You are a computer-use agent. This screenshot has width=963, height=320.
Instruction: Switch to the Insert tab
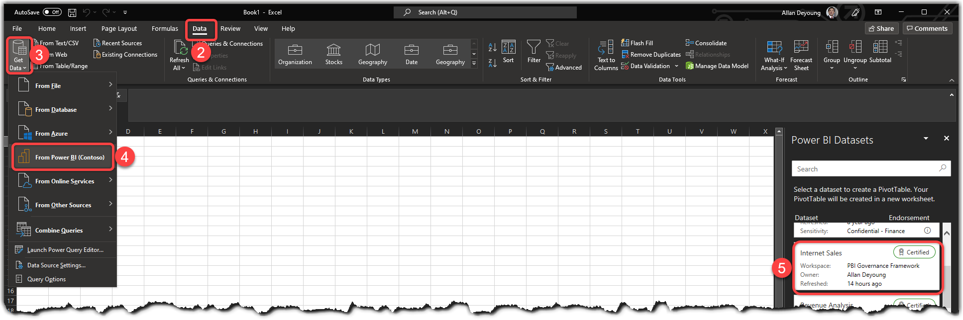[78, 28]
